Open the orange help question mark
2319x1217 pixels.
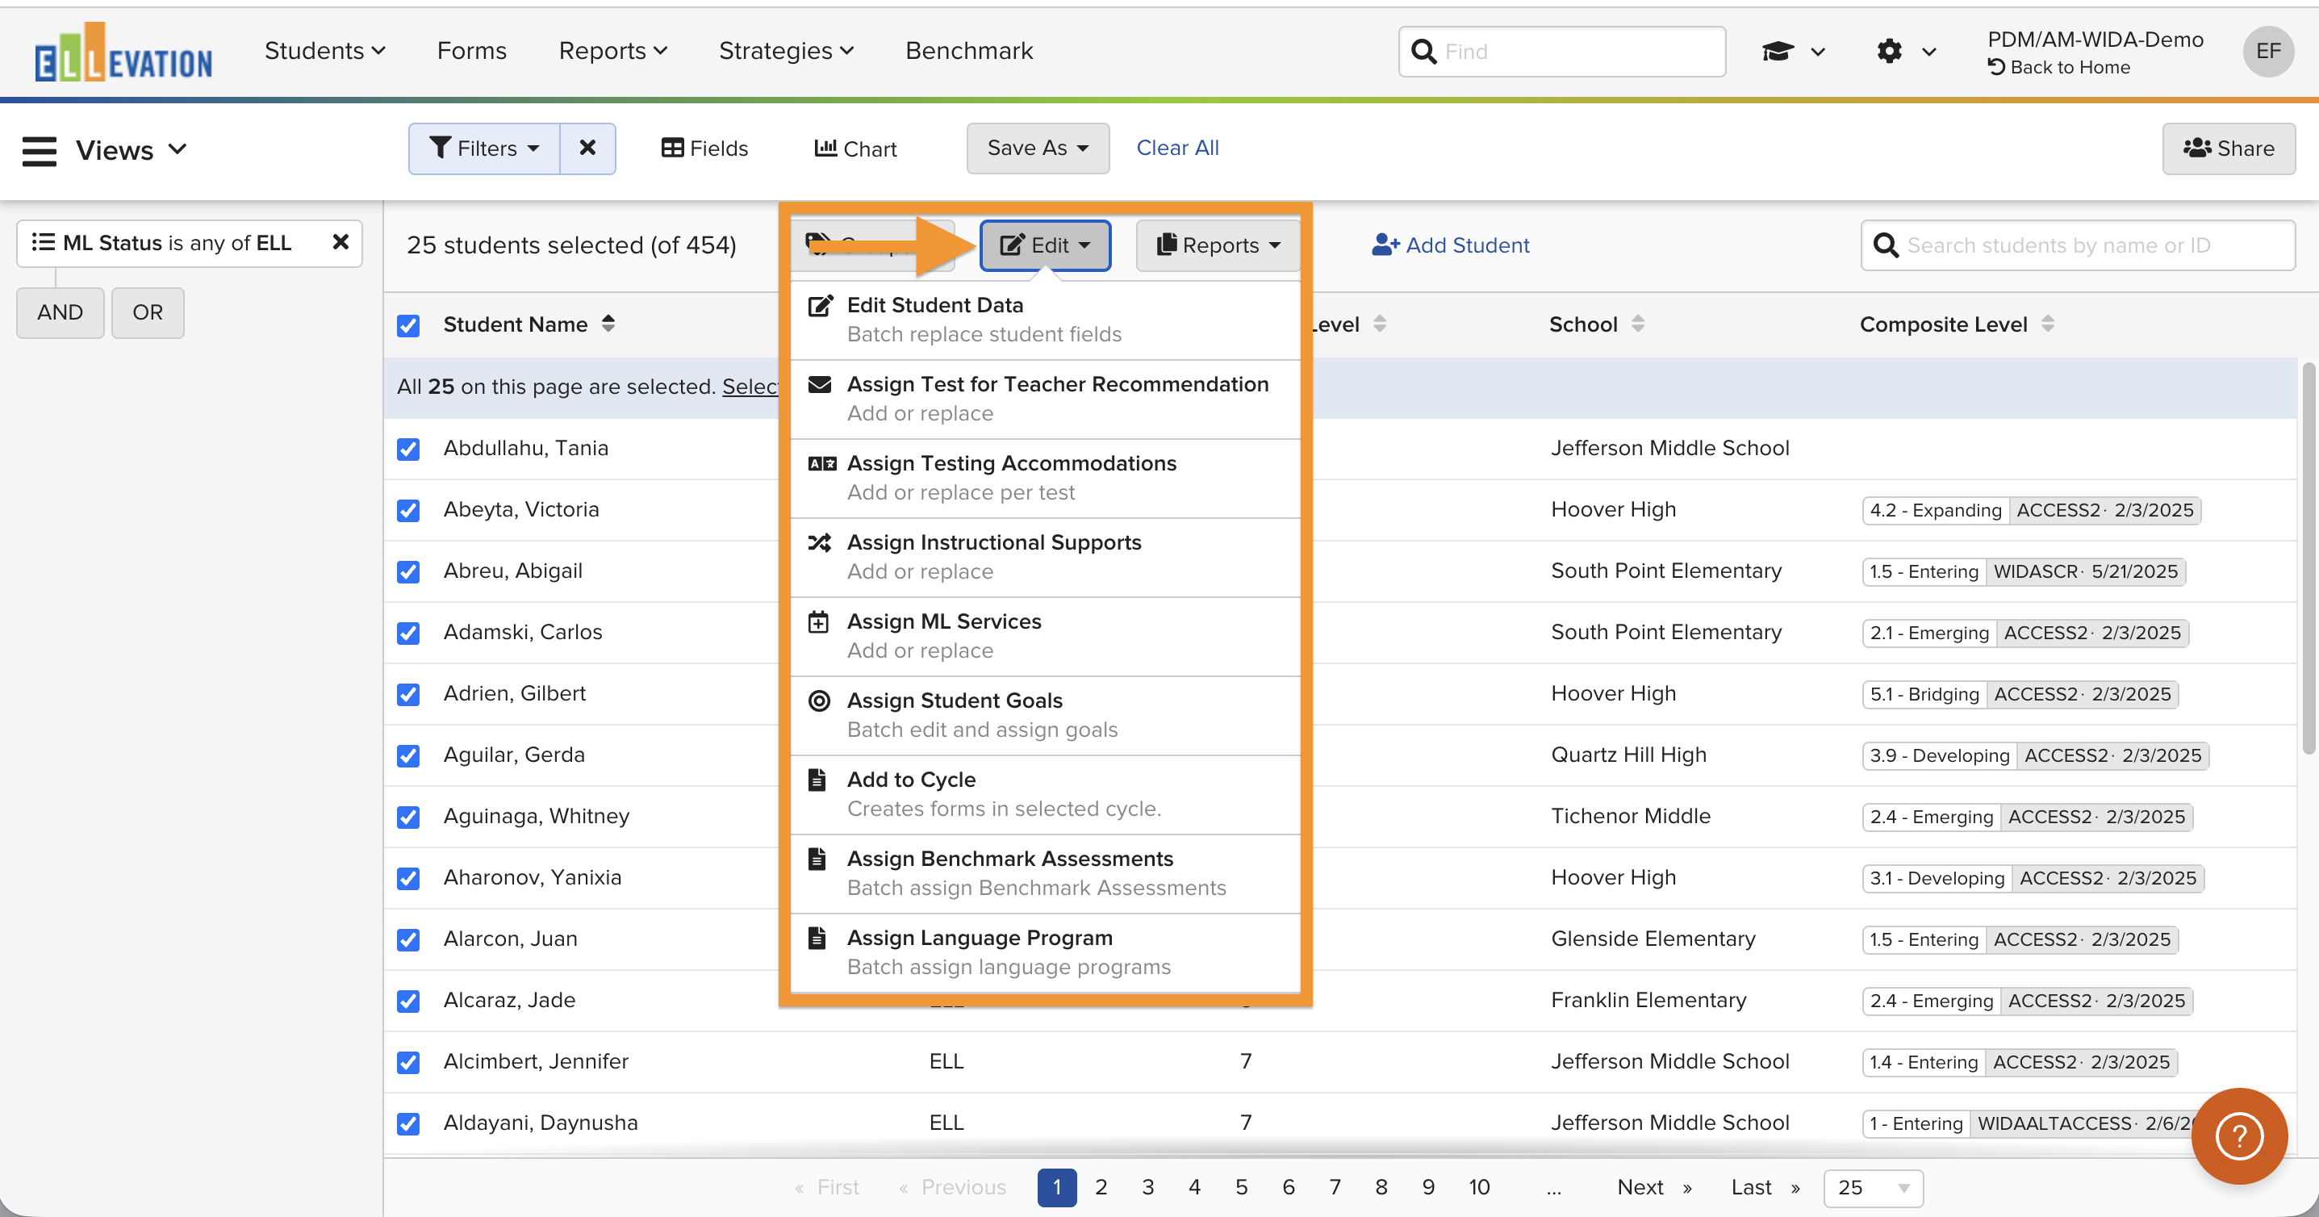click(2239, 1137)
